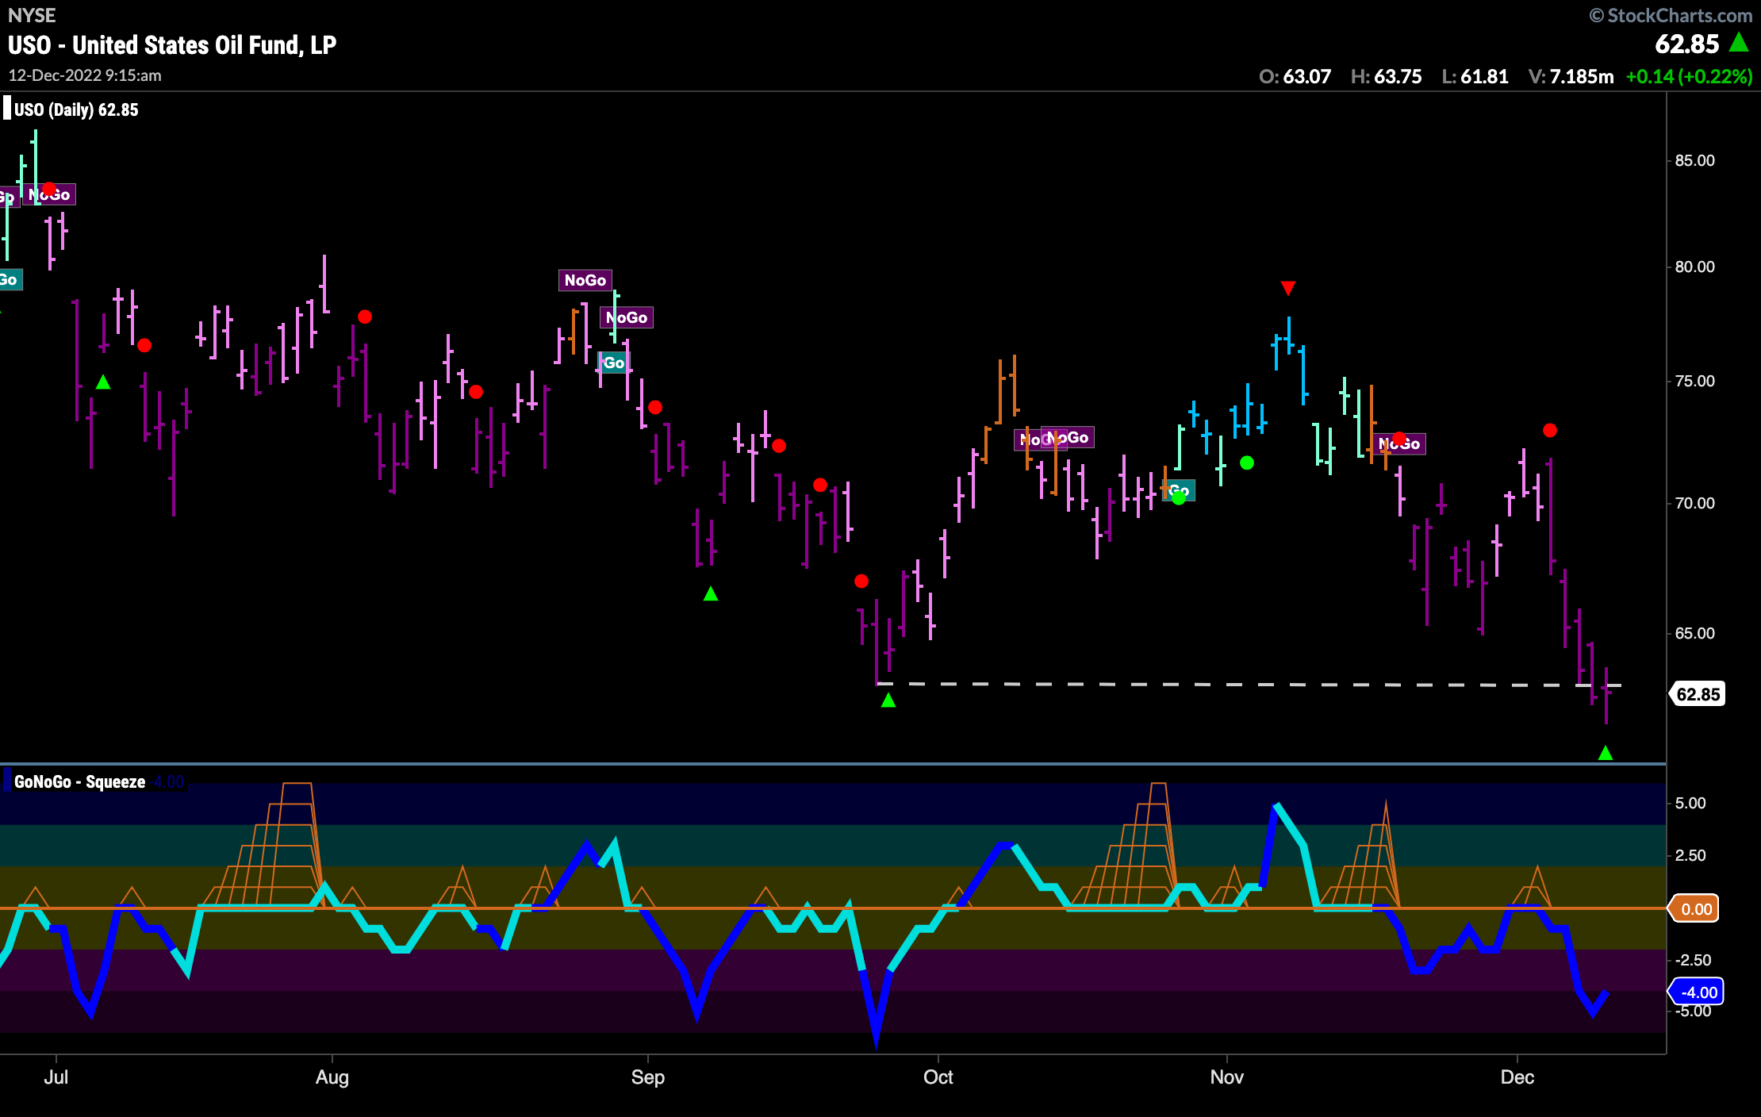Click the NYSE exchange label

pyautogui.click(x=32, y=15)
